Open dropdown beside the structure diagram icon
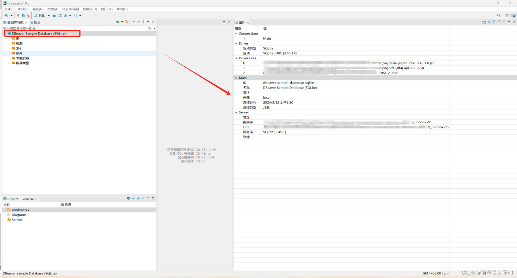The width and height of the screenshot is (517, 278). (x=70, y=16)
